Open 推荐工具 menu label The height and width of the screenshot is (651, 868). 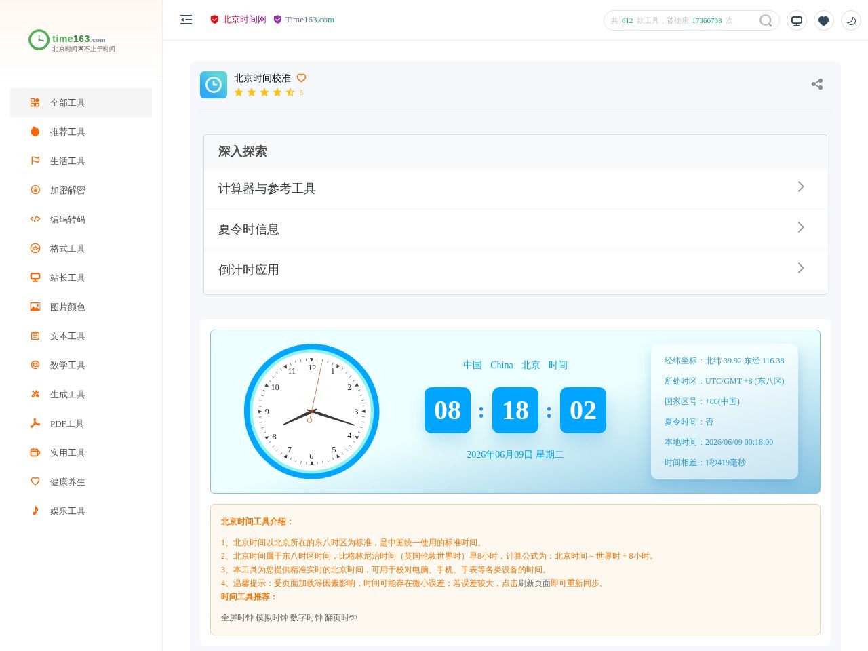pos(68,132)
